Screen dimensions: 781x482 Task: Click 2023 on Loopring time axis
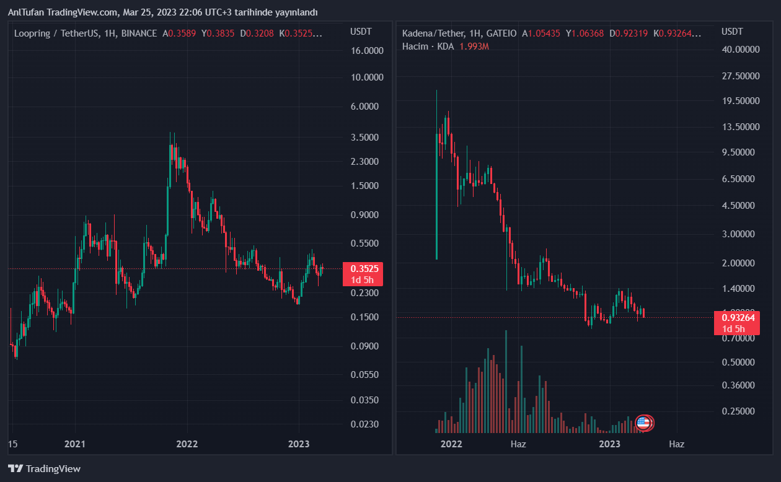(299, 444)
